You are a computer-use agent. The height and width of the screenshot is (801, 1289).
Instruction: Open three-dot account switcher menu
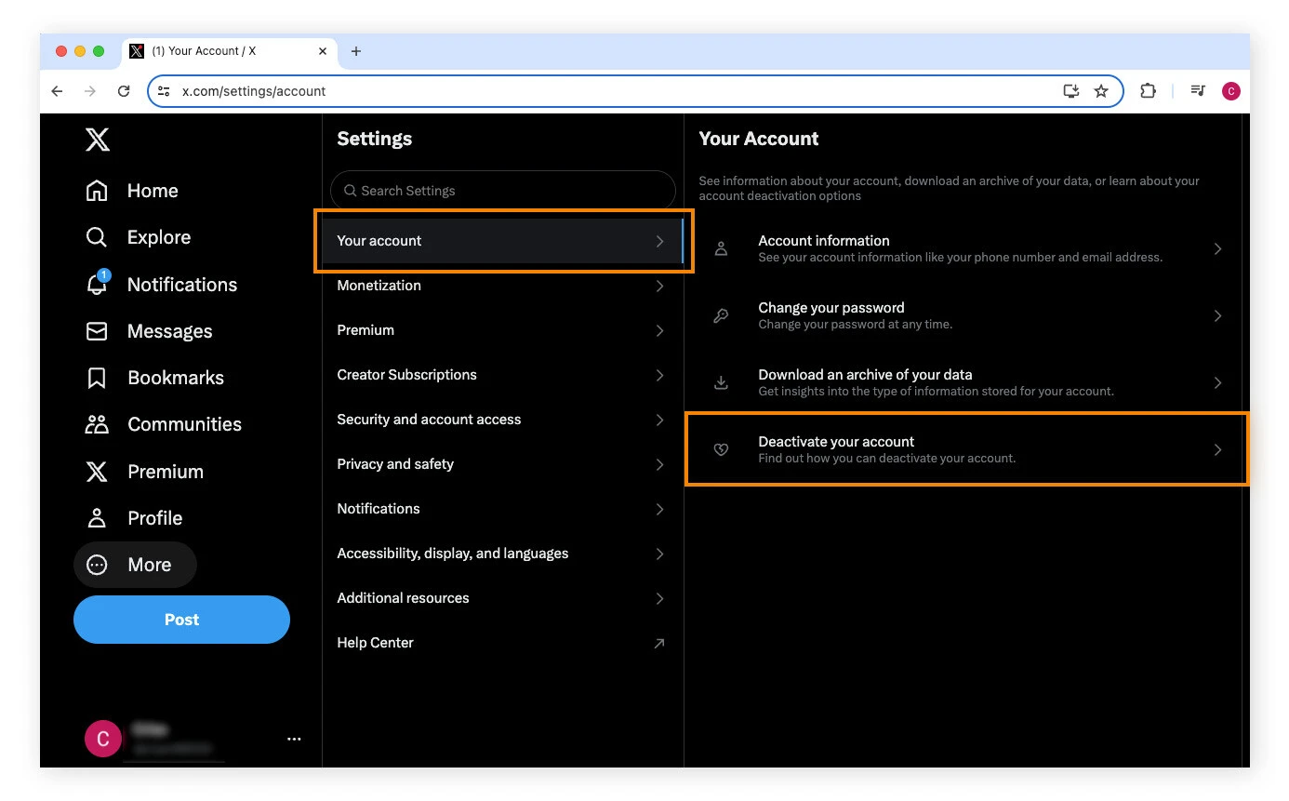click(294, 739)
